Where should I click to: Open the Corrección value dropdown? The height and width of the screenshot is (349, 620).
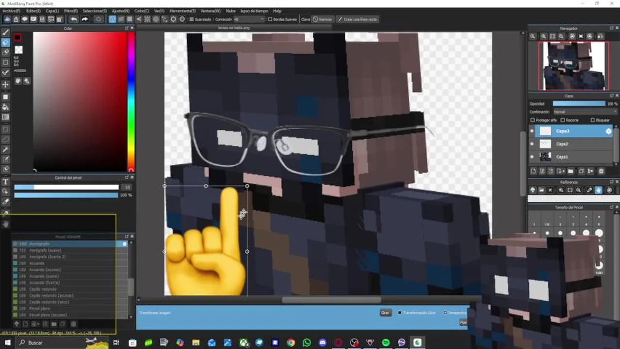pyautogui.click(x=250, y=19)
